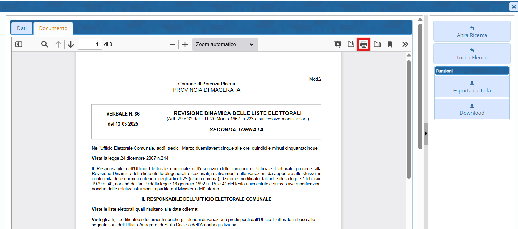The image size is (518, 229).
Task: Zoom out with the minus icon
Action: 172,44
